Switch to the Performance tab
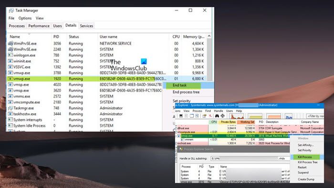The width and height of the screenshot is (334, 188). (x=39, y=26)
